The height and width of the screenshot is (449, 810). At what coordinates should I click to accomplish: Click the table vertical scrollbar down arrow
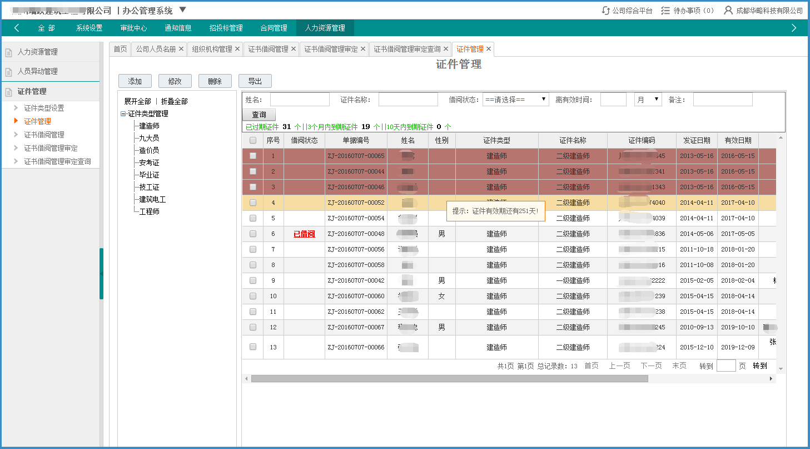[781, 368]
